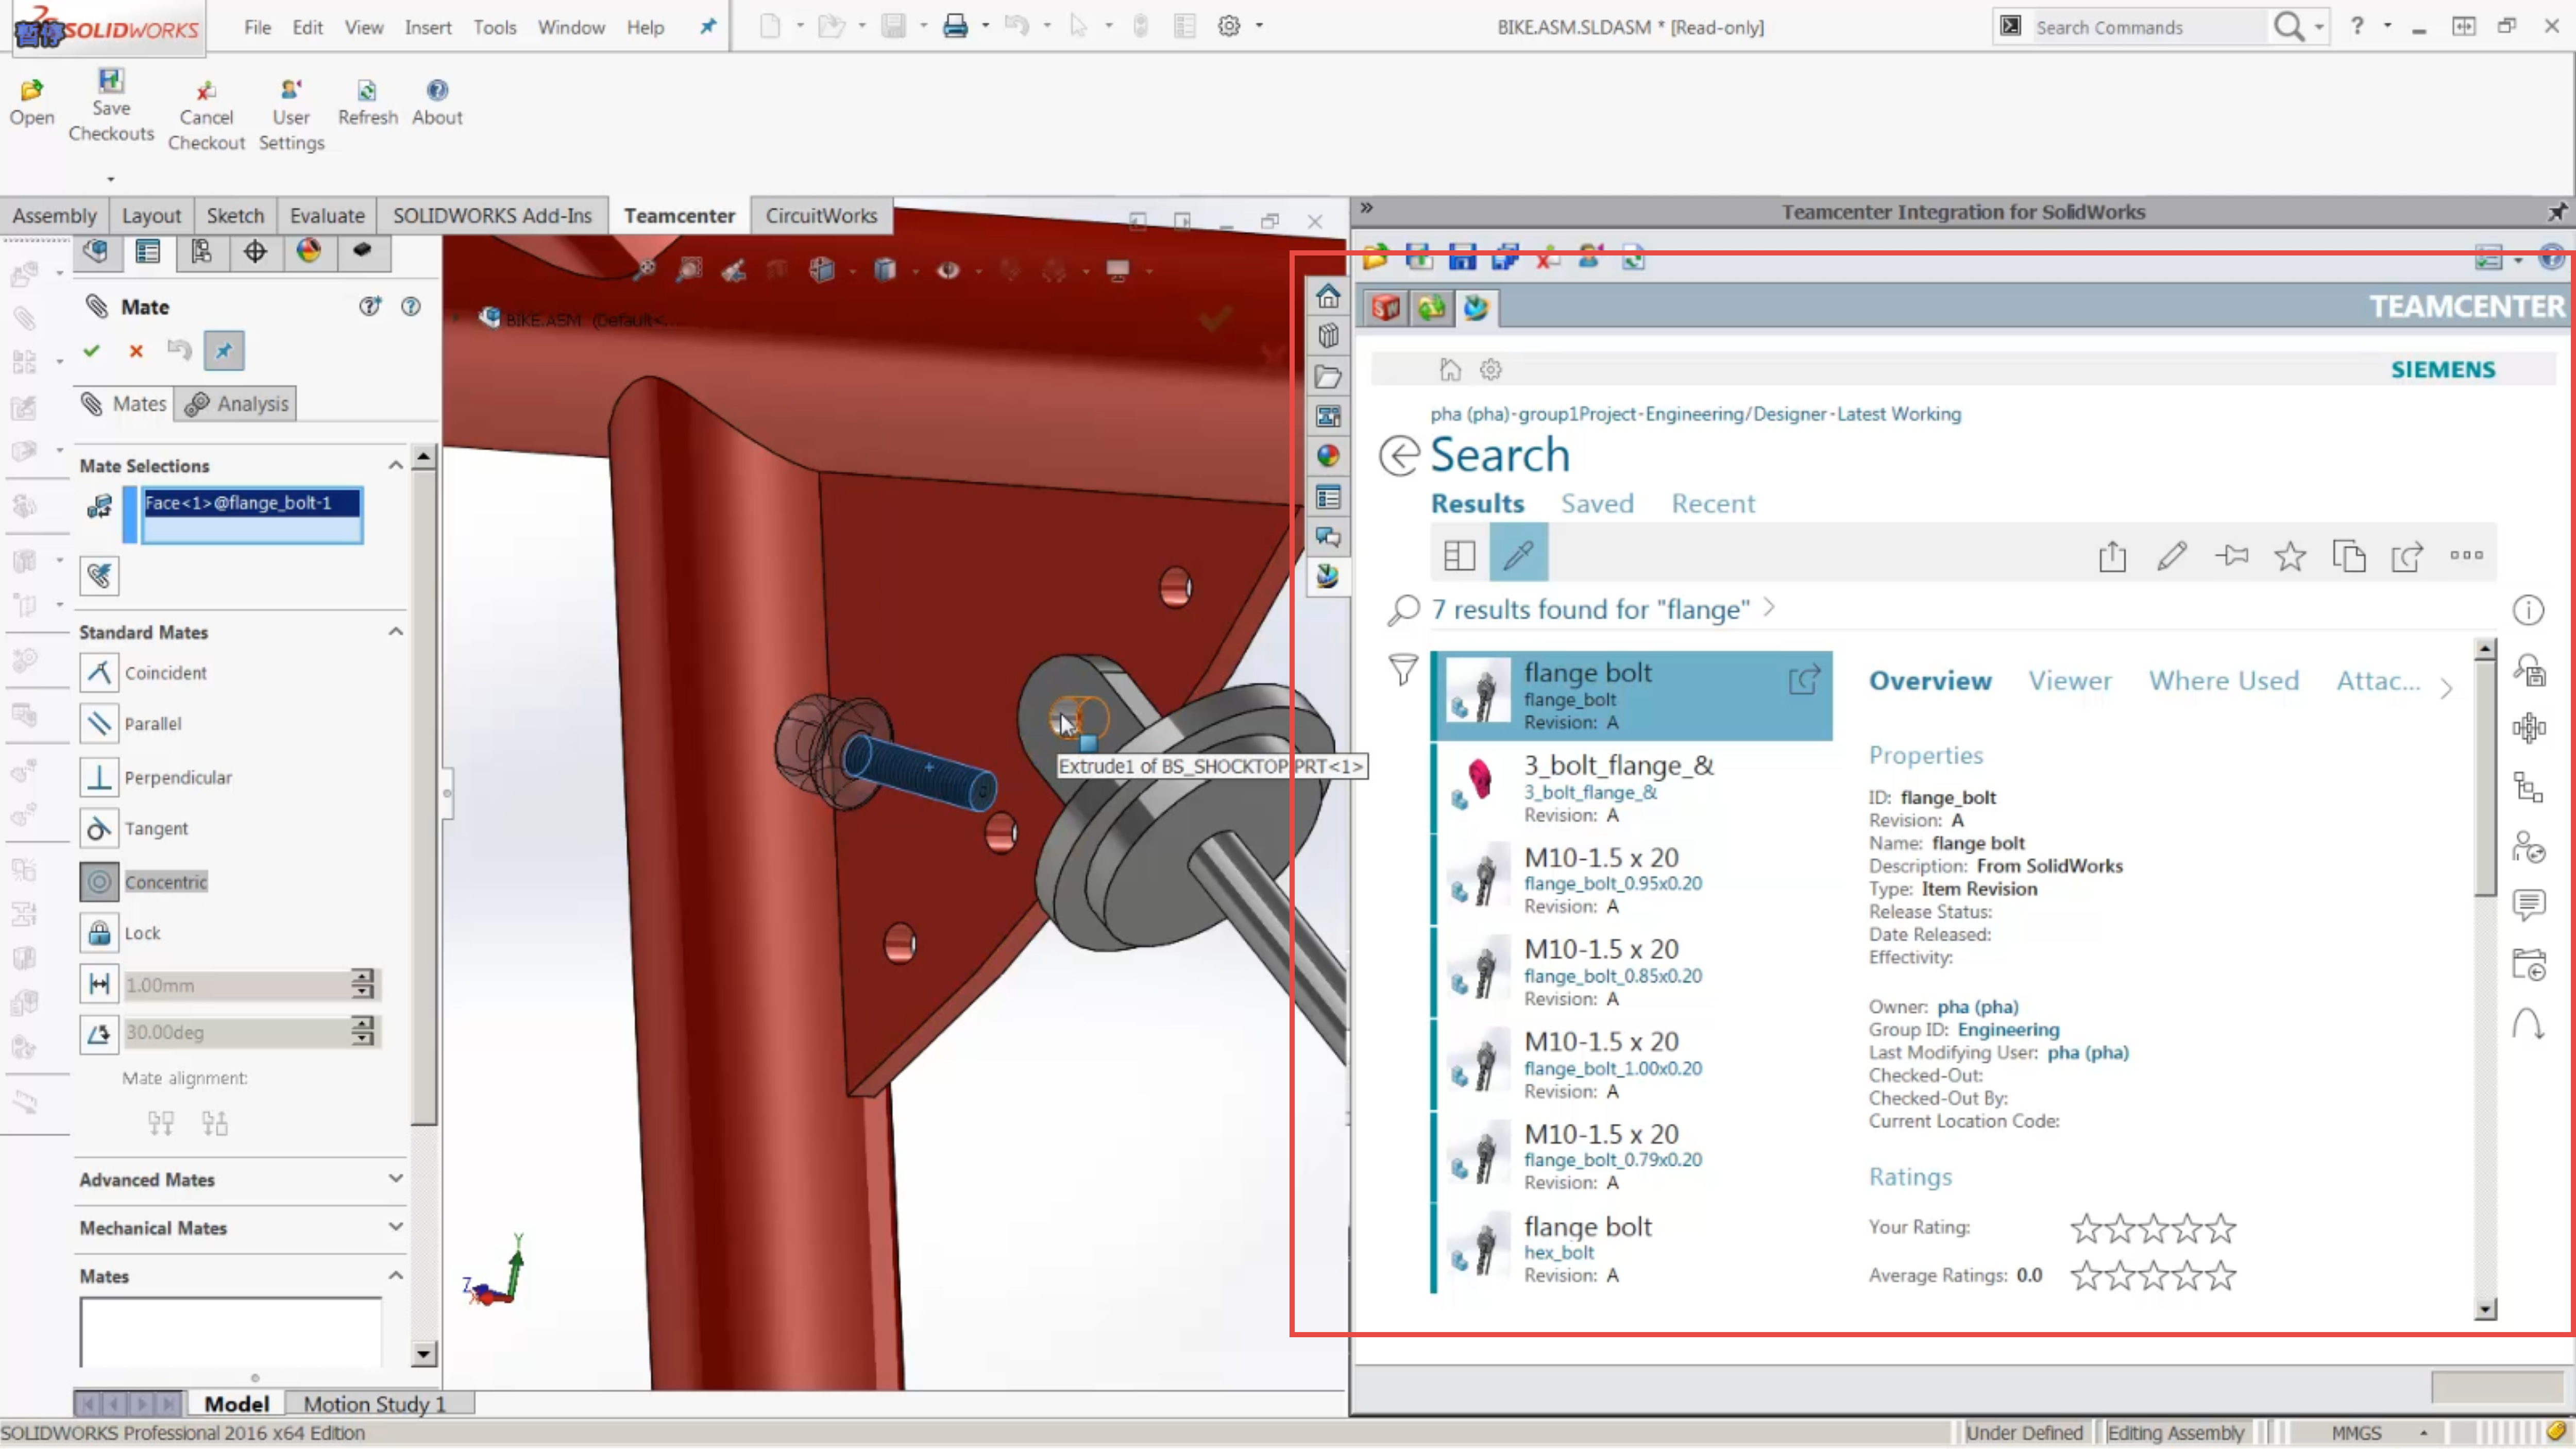The width and height of the screenshot is (2576, 1449).
Task: Set Your Rating to five stars
Action: 2220,1228
